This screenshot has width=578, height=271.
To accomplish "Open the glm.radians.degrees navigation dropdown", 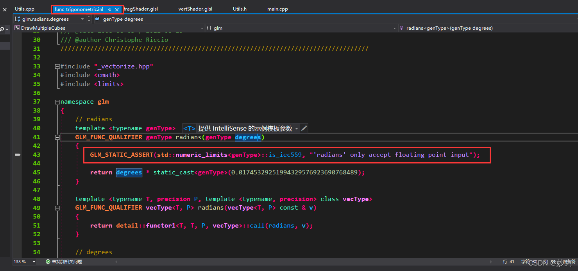I will 82,19.
